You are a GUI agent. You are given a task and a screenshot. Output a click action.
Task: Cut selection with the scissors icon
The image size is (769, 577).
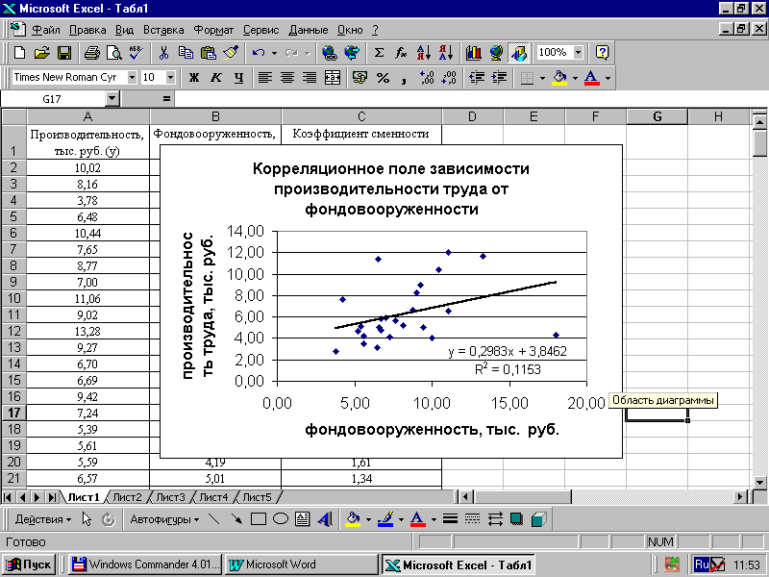tap(163, 53)
